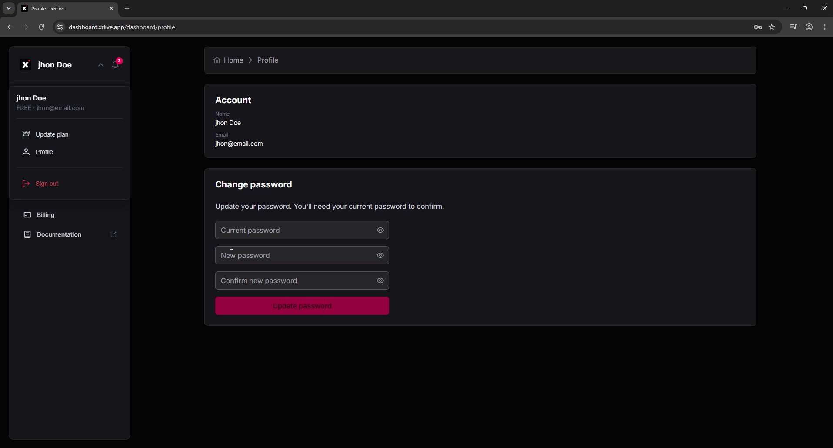Click the Sign out arrow icon
The image size is (833, 448).
click(x=26, y=184)
